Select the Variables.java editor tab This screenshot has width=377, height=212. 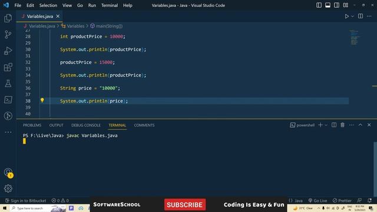pyautogui.click(x=39, y=16)
